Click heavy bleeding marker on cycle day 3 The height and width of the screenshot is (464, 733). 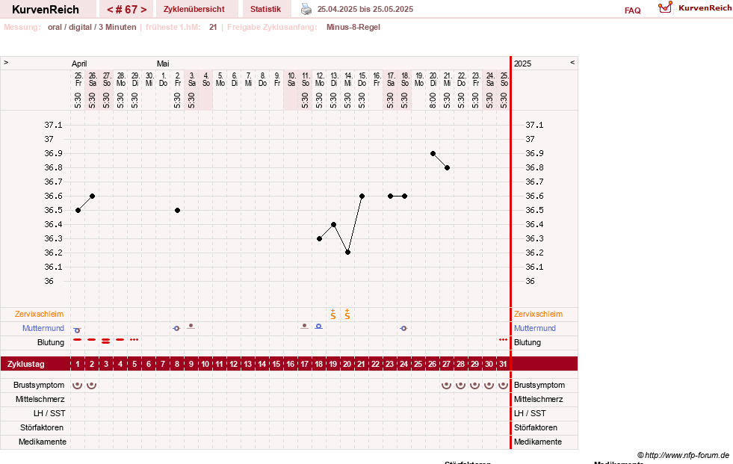coord(105,341)
